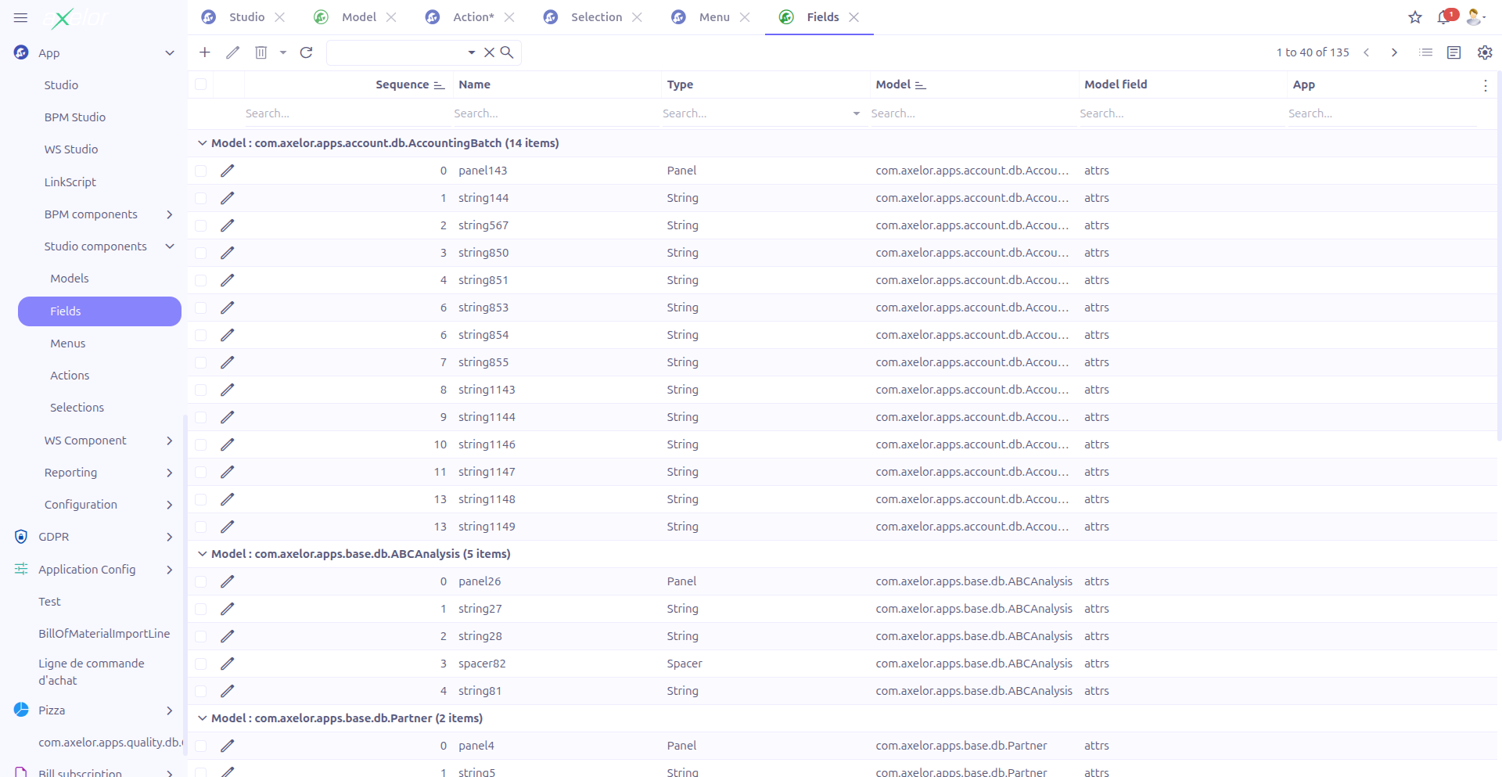Open grid view settings with the gear icon

pyautogui.click(x=1485, y=52)
